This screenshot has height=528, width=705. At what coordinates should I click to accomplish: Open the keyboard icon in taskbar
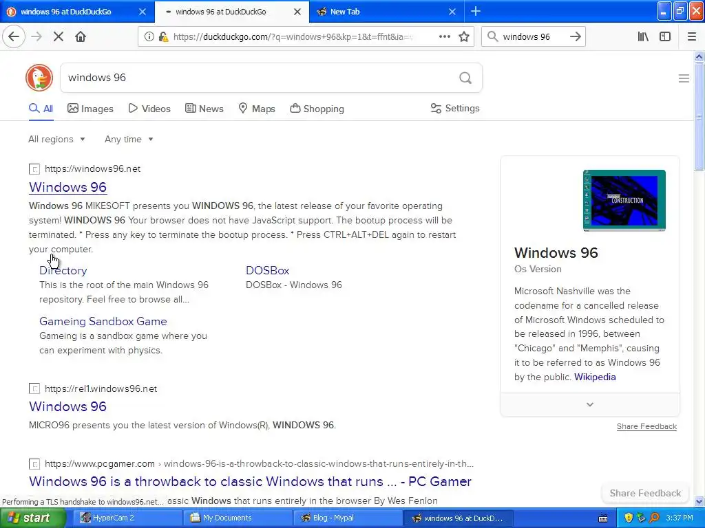(x=603, y=518)
